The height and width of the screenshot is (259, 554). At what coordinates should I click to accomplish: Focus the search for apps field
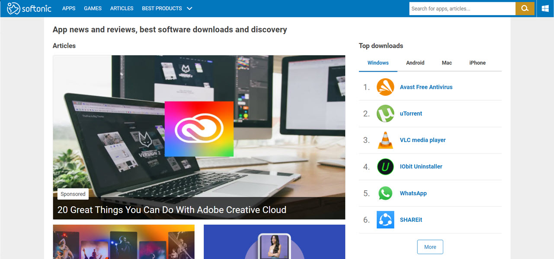pyautogui.click(x=462, y=9)
